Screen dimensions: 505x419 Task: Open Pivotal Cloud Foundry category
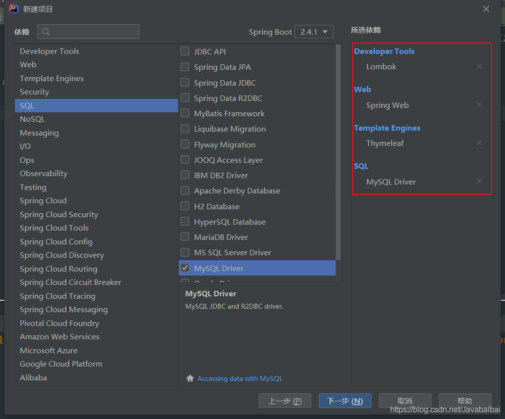(97, 323)
